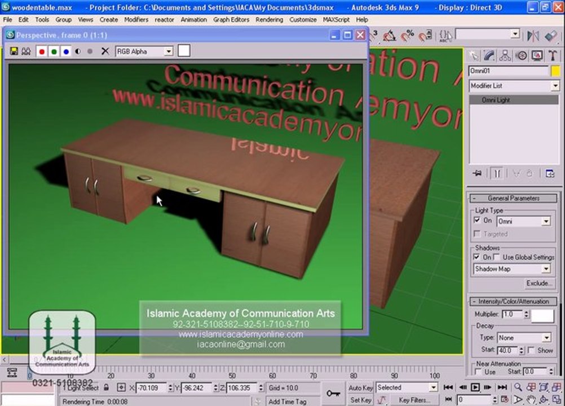Collapse the General Parameters rollout
The image size is (565, 406).
(x=513, y=198)
